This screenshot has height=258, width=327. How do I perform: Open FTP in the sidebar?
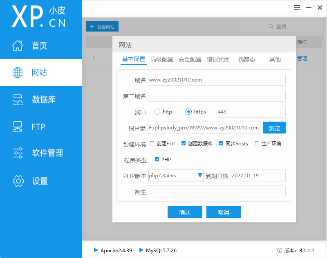41,127
